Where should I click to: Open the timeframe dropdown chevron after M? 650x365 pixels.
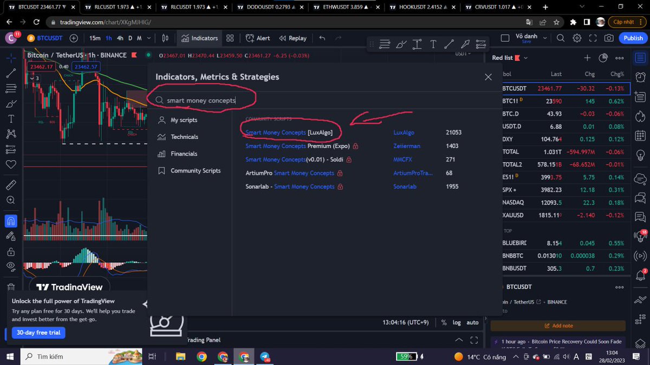[148, 38]
